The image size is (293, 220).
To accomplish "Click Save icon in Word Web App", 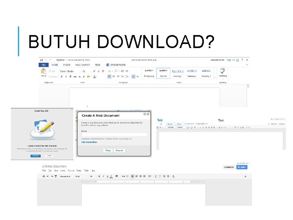I will click(x=41, y=60).
